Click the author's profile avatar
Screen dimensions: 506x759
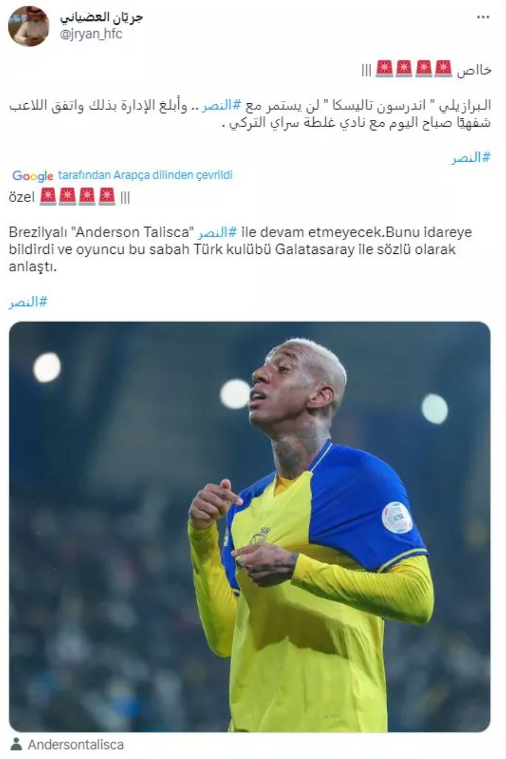(28, 26)
